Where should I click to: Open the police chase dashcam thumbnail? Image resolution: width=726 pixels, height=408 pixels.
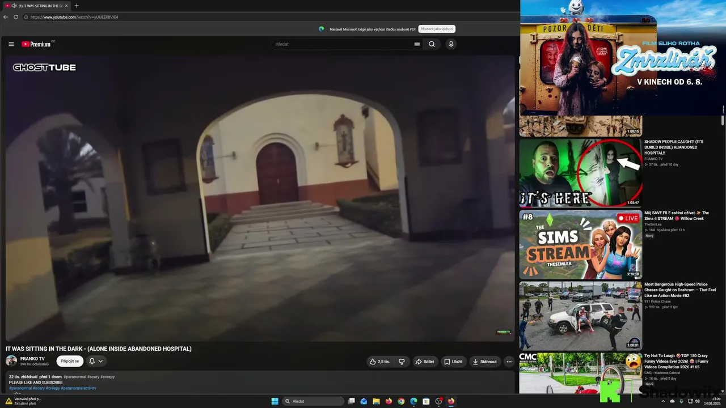[581, 316]
